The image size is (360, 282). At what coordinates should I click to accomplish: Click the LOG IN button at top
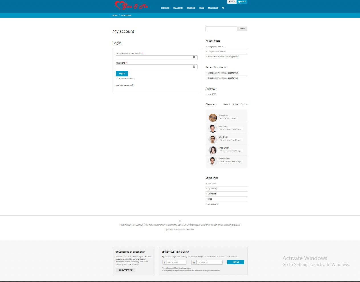pos(232,2)
